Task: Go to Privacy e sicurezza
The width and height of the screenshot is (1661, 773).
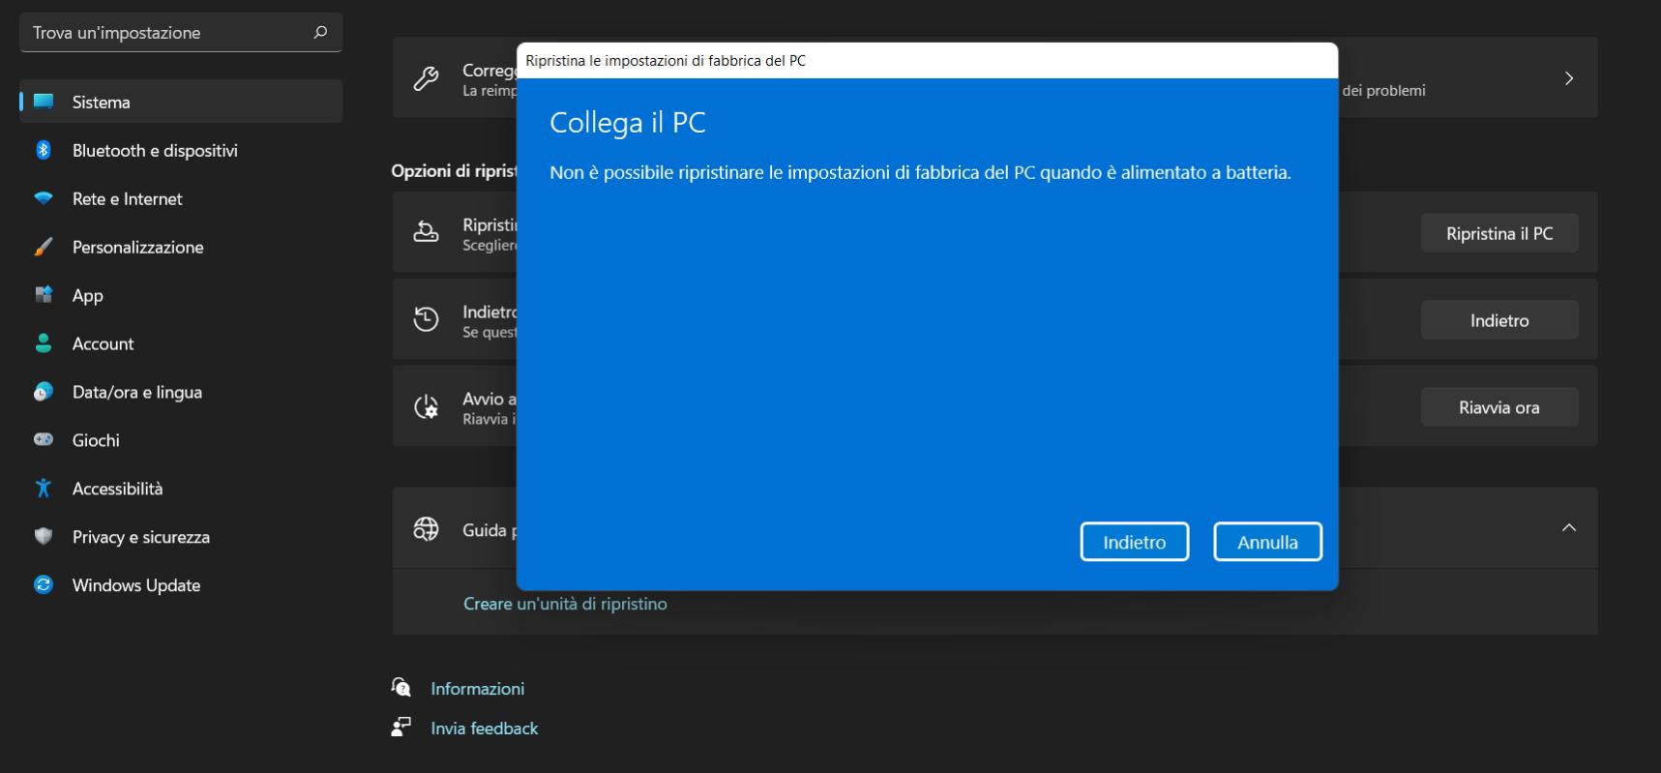Action: pos(181,537)
